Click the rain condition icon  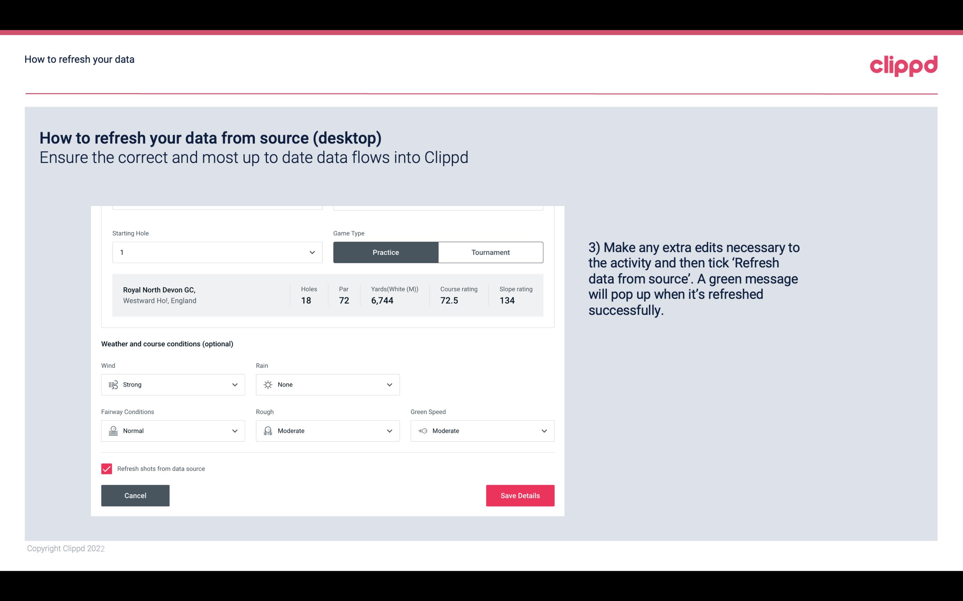pos(268,384)
